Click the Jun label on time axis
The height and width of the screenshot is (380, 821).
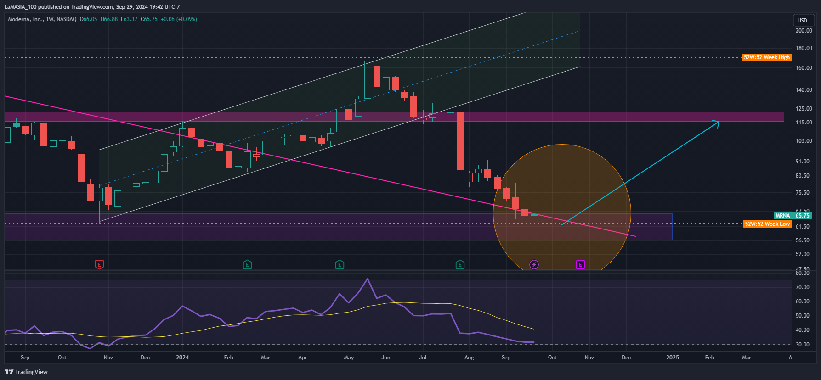pos(386,358)
